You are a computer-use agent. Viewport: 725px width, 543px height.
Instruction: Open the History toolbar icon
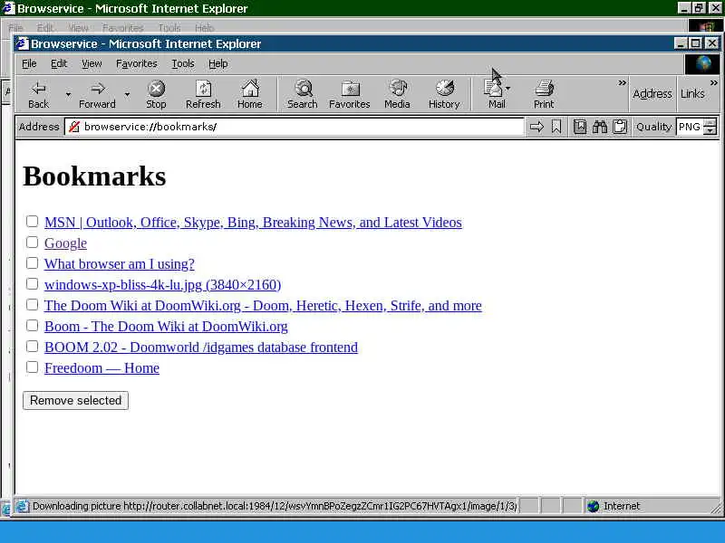[444, 88]
